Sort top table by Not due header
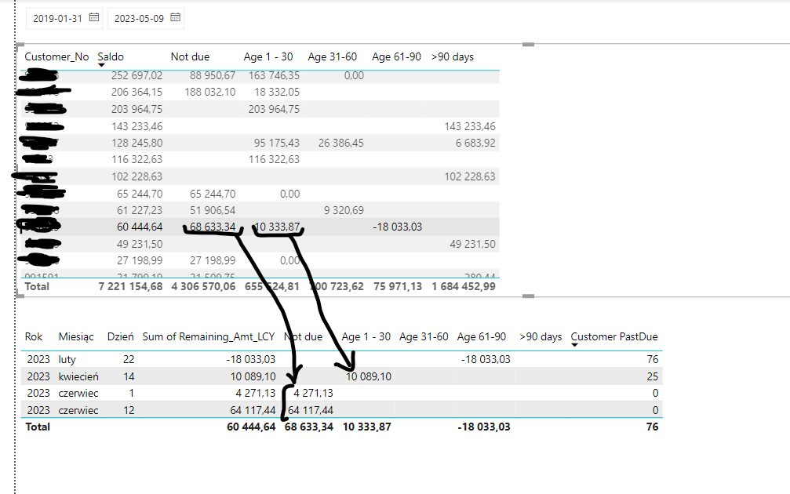 pyautogui.click(x=190, y=56)
